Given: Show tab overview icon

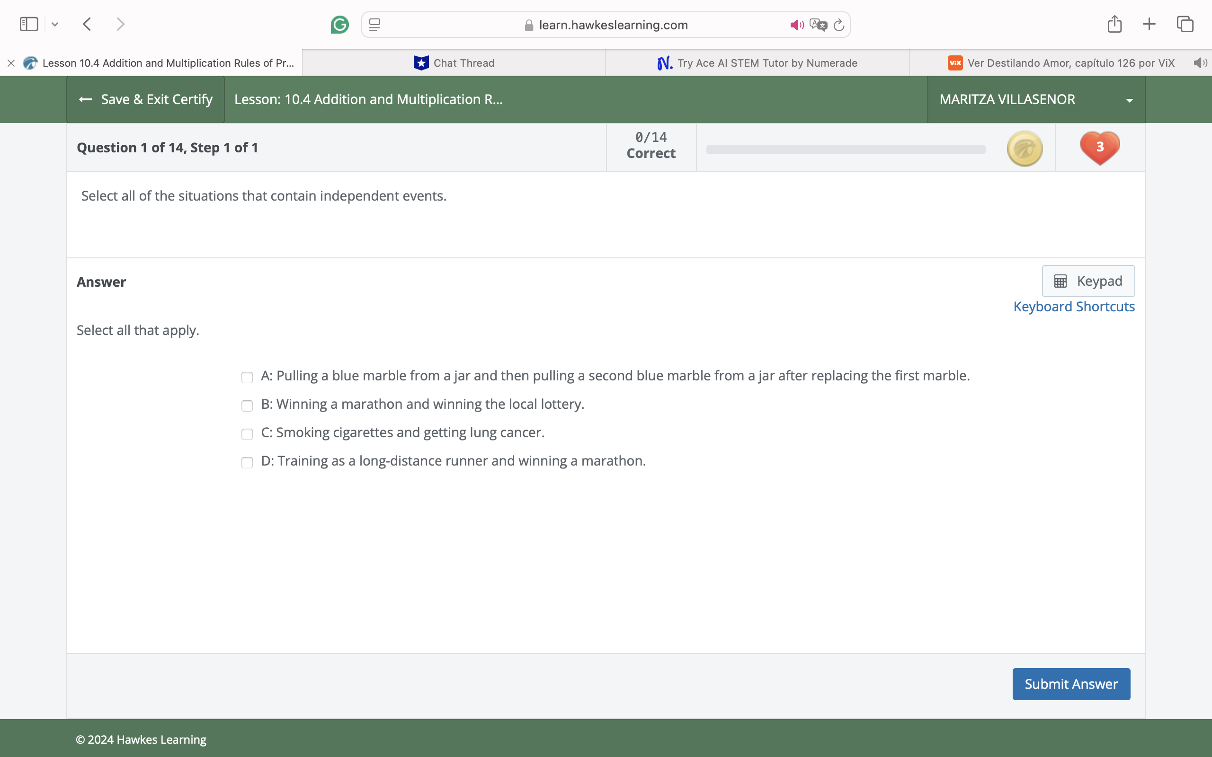Looking at the screenshot, I should 1185,24.
